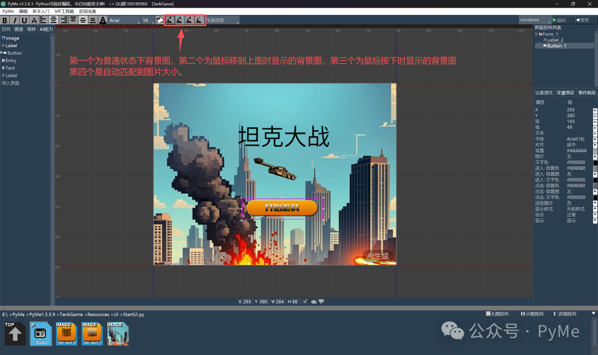Align text to the bottom

pos(92,20)
